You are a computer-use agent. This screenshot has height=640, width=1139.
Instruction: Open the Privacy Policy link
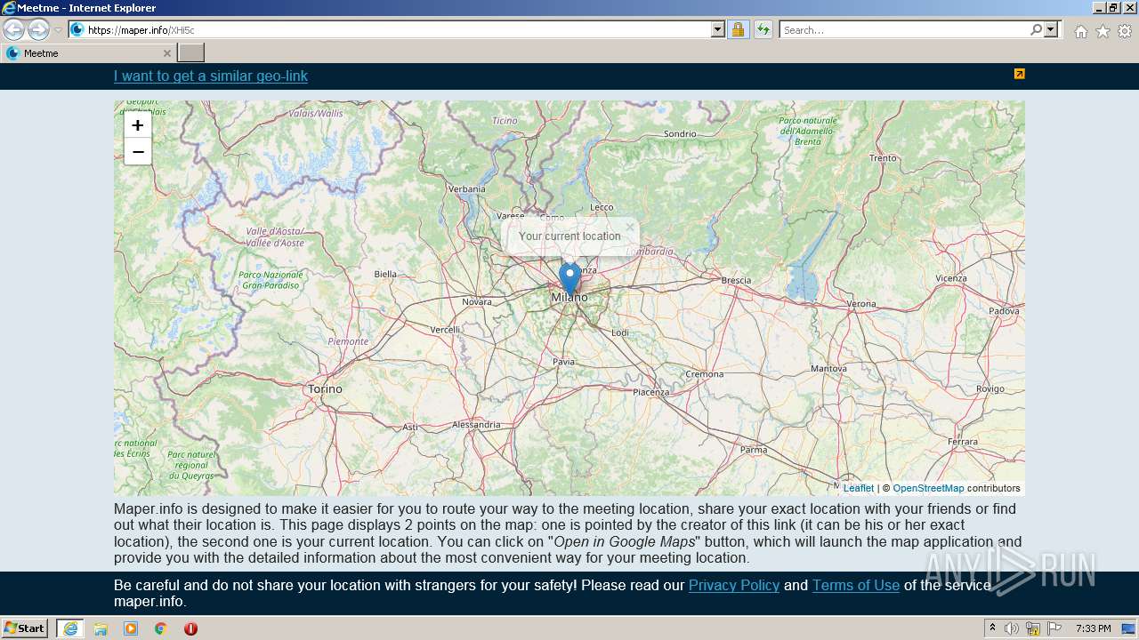[x=734, y=585]
